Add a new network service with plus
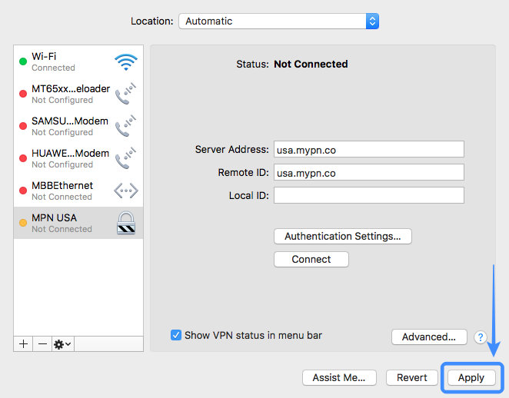 coord(23,343)
